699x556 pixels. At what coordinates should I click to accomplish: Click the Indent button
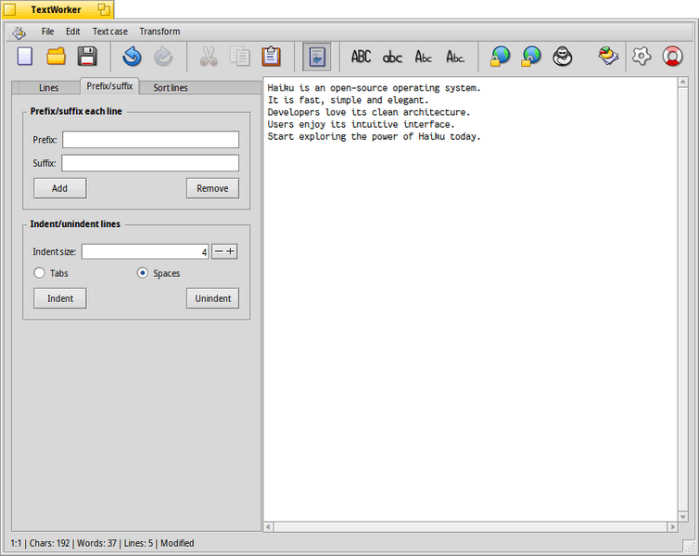60,298
